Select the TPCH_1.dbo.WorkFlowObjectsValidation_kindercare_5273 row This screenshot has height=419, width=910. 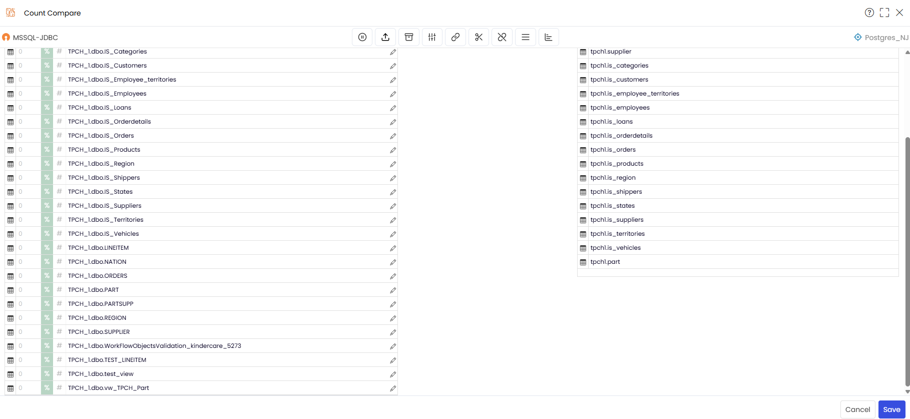tap(201, 346)
